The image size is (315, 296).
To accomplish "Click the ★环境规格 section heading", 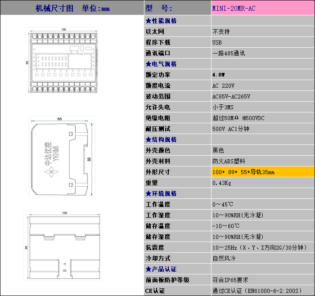I will (x=161, y=193).
